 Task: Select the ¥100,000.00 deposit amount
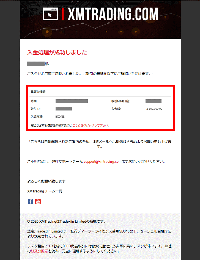point(154,109)
